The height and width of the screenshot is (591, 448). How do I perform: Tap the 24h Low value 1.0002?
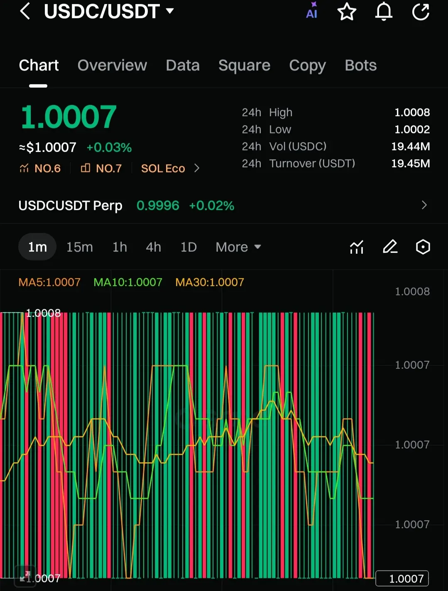point(412,129)
